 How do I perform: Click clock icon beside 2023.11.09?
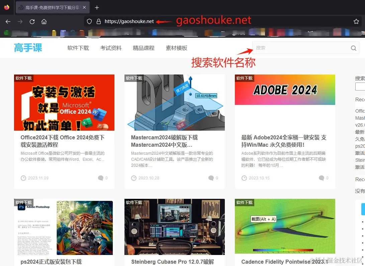(23, 178)
